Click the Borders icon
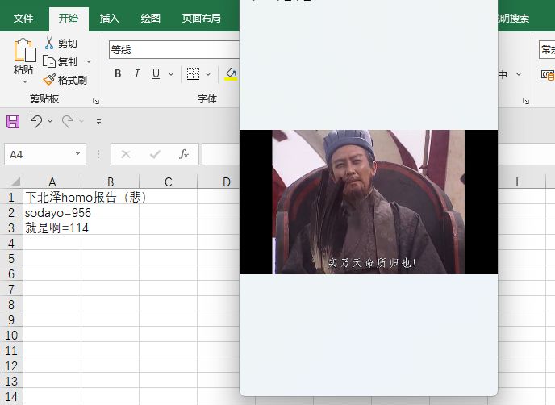 194,73
